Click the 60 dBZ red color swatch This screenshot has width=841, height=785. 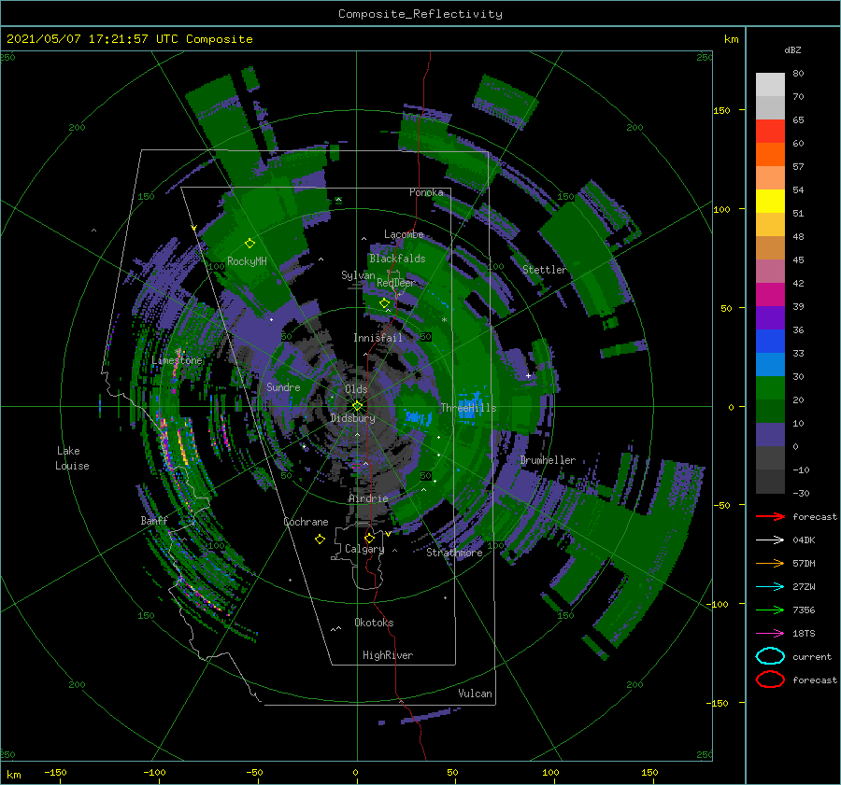(770, 132)
